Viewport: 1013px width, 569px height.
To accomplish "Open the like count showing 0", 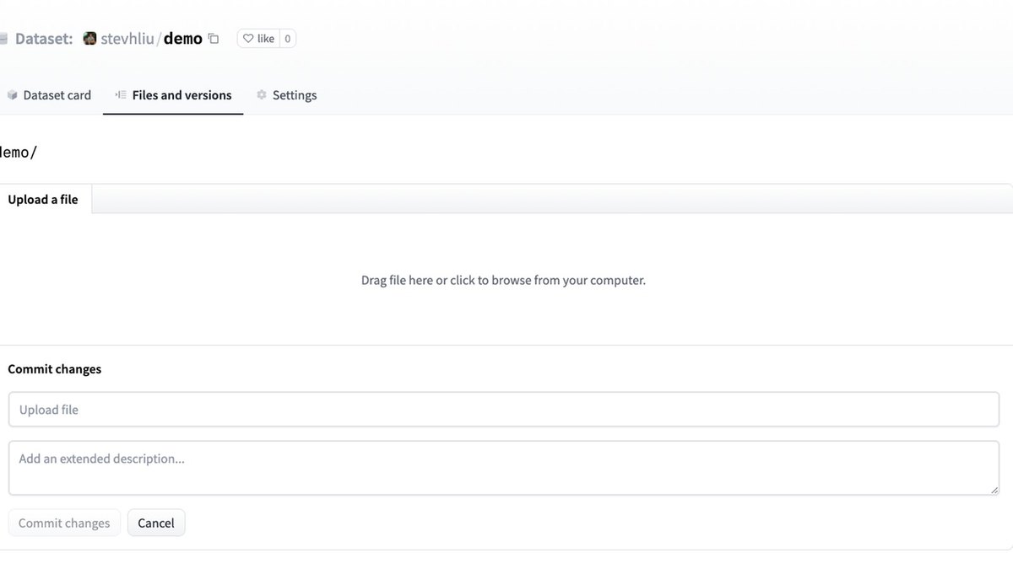I will coord(287,38).
